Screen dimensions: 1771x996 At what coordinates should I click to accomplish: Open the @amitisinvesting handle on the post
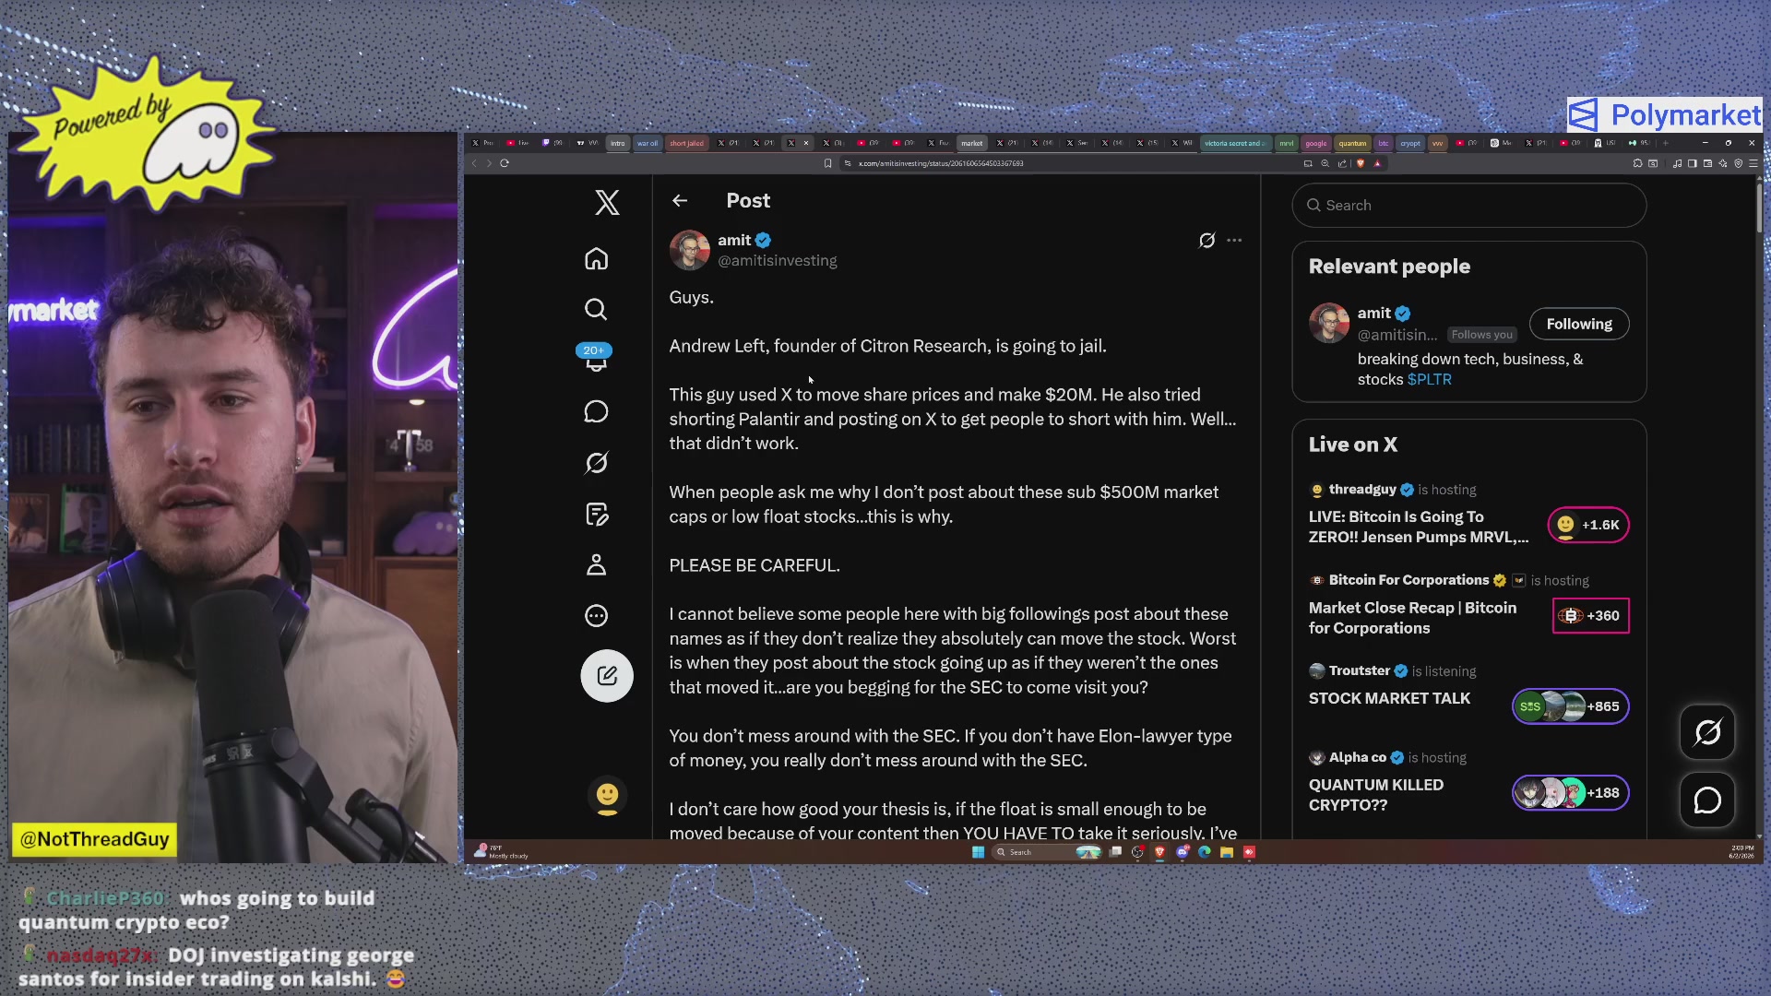click(x=778, y=261)
